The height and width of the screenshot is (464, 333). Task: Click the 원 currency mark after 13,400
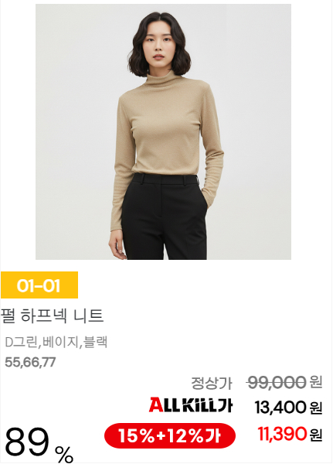(316, 408)
